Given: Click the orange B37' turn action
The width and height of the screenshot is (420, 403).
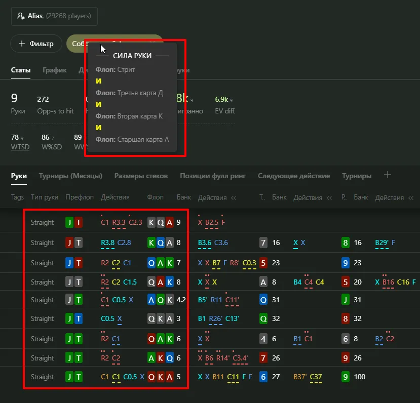Looking at the screenshot, I should click(x=300, y=377).
